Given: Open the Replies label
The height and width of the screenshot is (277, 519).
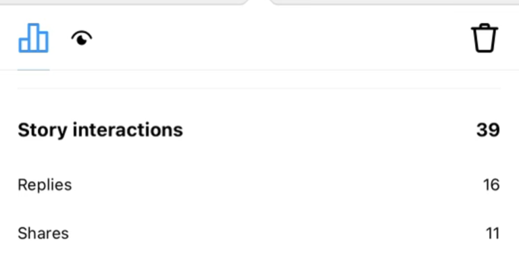Looking at the screenshot, I should click(x=45, y=184).
